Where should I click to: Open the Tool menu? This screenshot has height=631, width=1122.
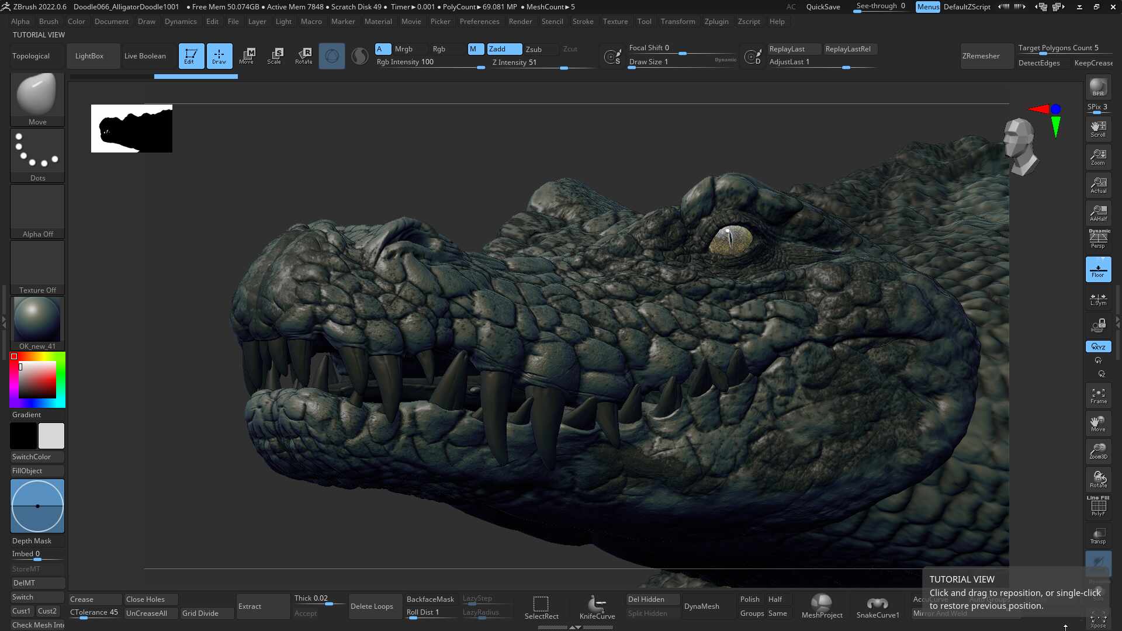[x=644, y=22]
